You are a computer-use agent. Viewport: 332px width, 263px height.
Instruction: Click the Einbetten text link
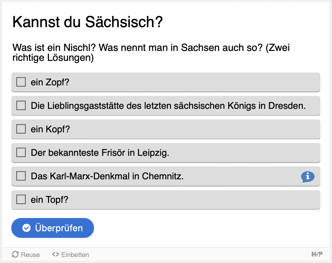point(75,255)
